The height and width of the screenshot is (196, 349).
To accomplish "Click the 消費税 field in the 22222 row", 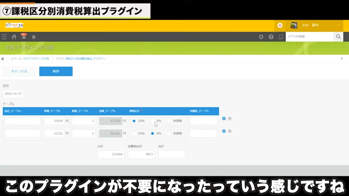I will tap(204, 134).
